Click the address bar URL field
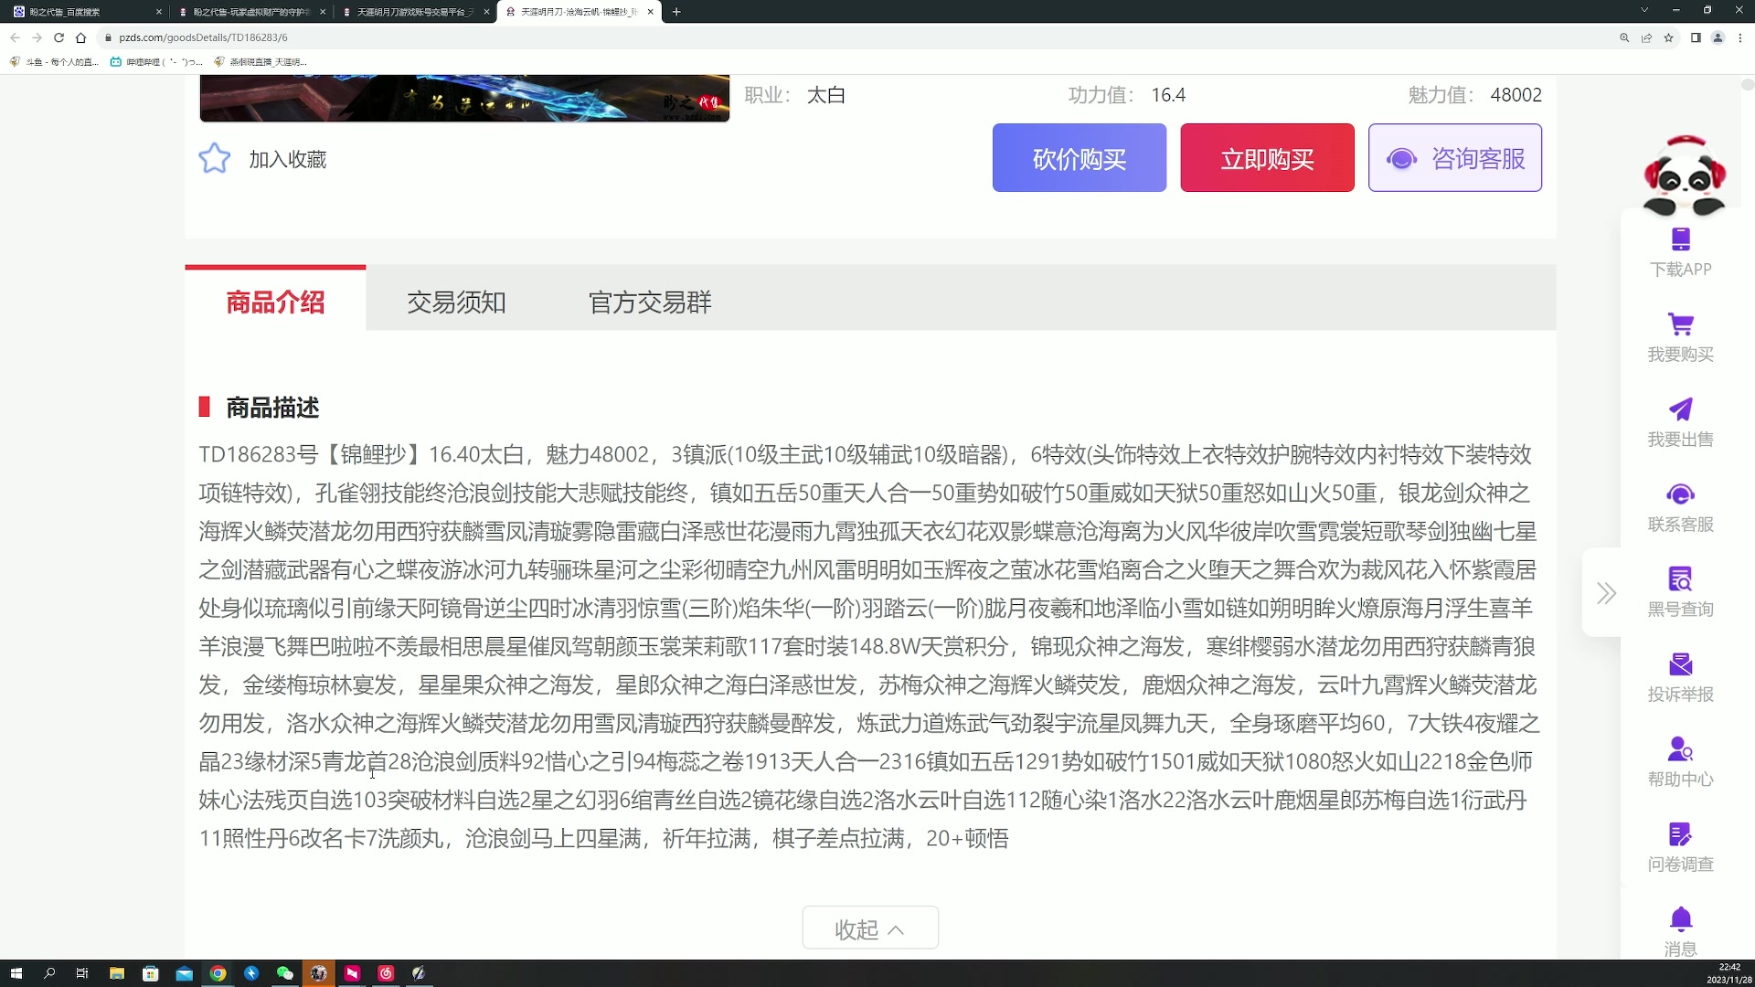This screenshot has height=987, width=1755. 366,37
